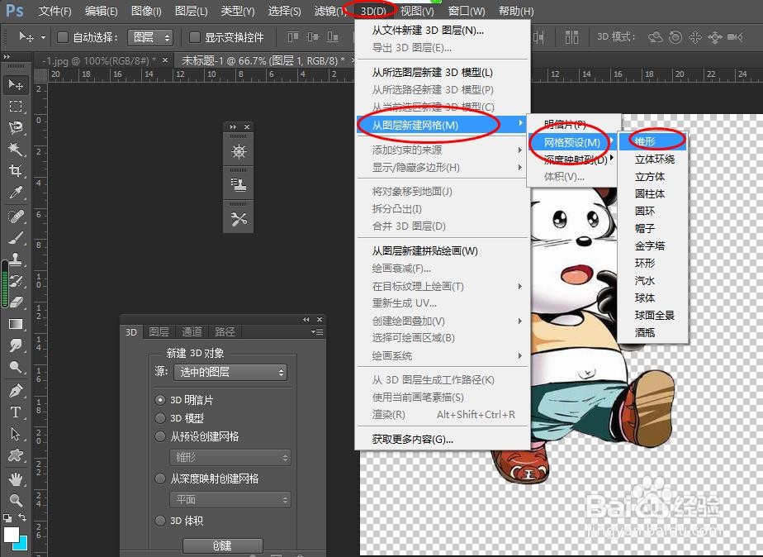This screenshot has width=763, height=557.
Task: Click the 3D slide mode icon
Action: coord(715,37)
